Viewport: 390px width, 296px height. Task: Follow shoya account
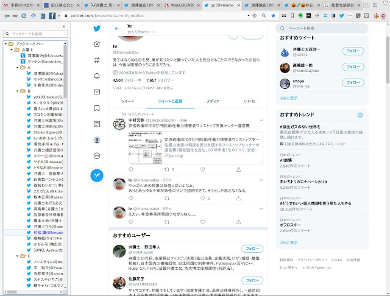tap(353, 82)
